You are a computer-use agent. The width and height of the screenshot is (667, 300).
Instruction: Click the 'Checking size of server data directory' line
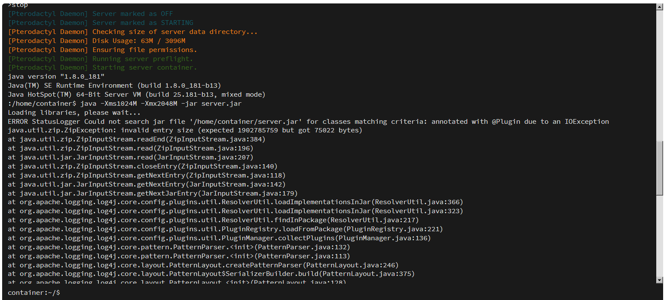(x=133, y=32)
